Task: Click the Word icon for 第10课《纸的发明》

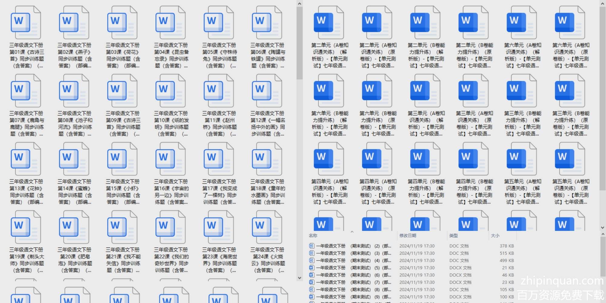Action: point(170,91)
